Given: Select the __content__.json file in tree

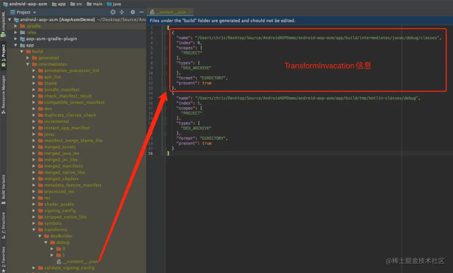Looking at the screenshot, I should (77, 261).
